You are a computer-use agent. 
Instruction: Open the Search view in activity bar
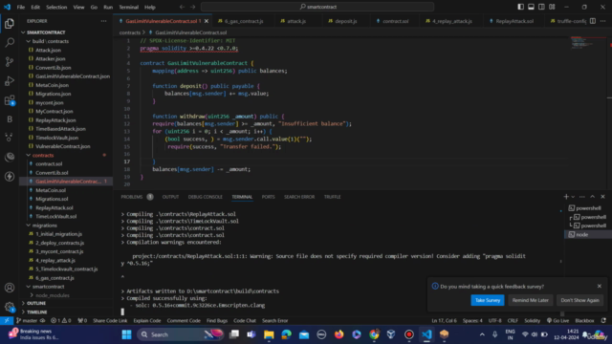10,42
